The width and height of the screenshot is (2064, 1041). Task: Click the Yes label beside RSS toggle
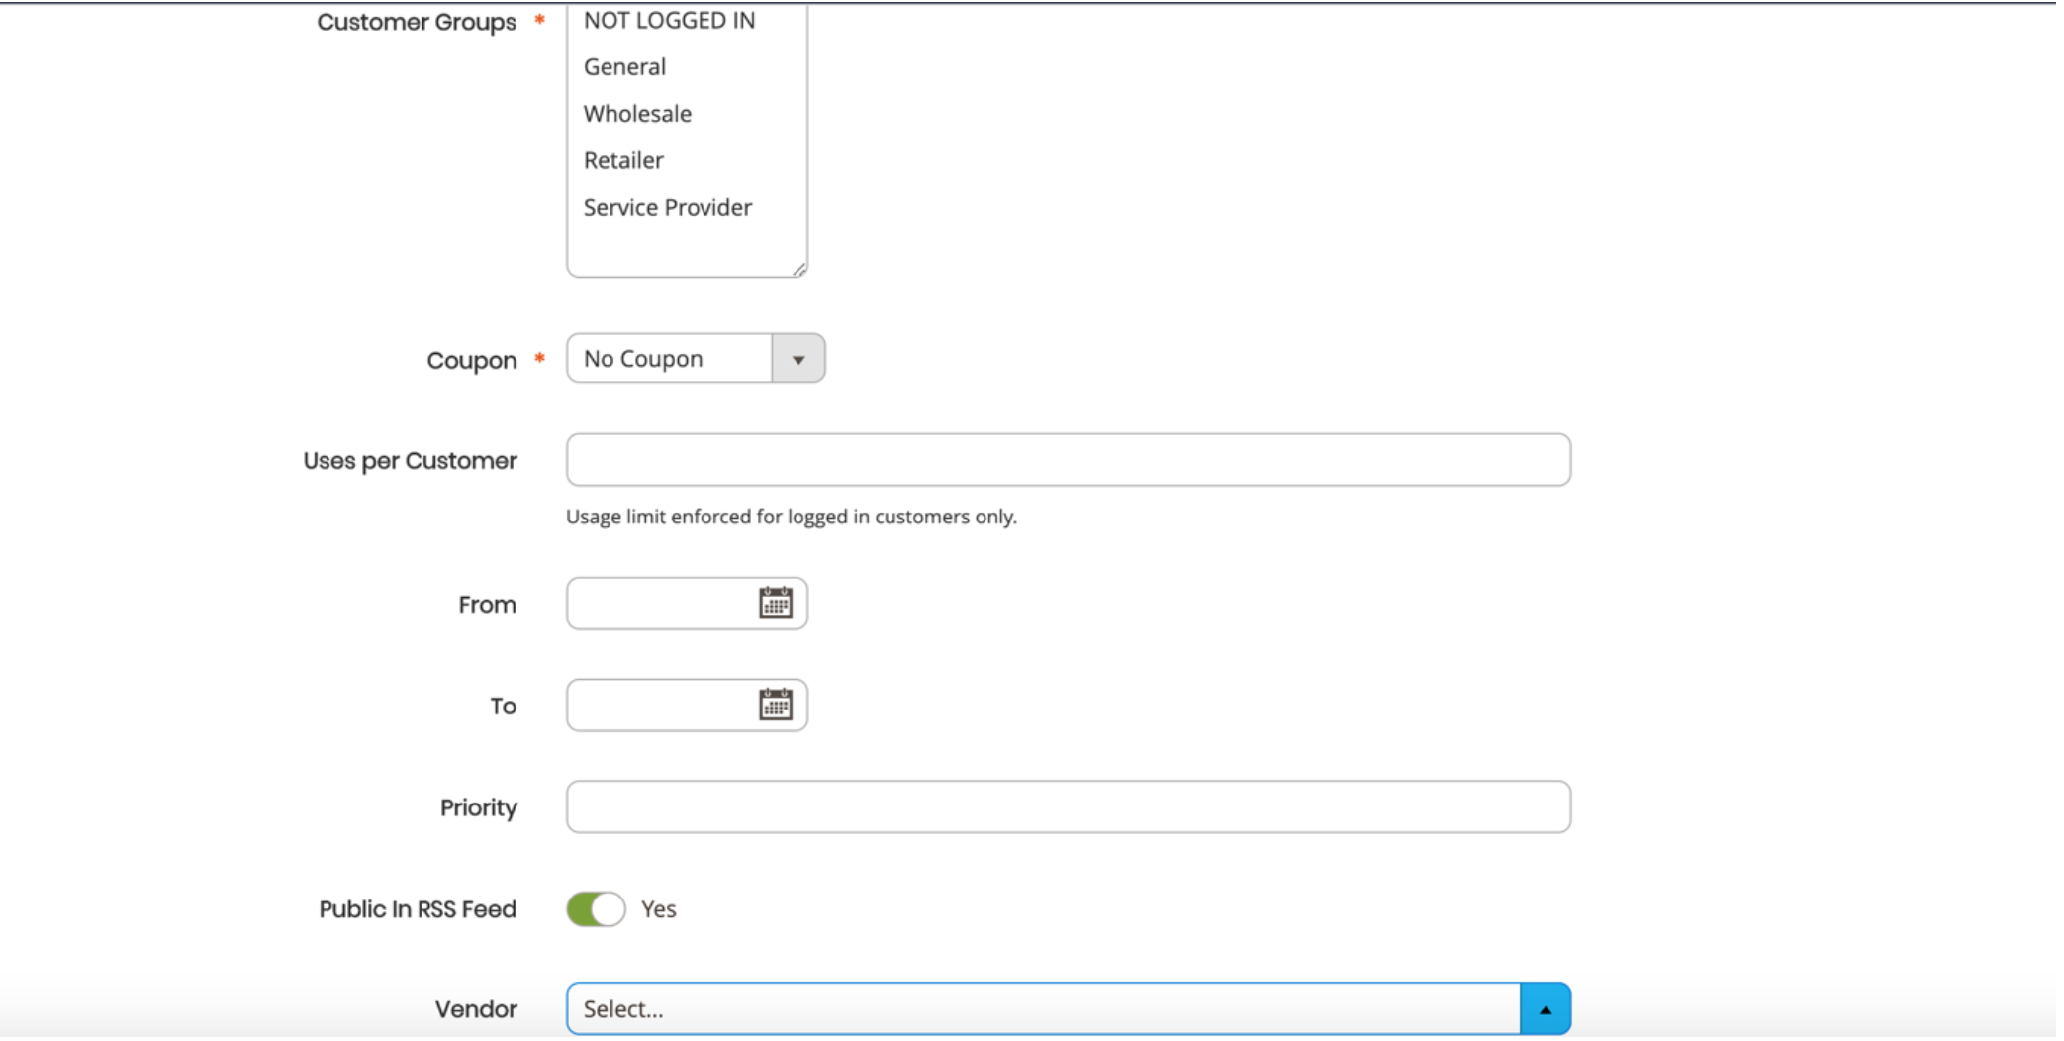(x=659, y=909)
